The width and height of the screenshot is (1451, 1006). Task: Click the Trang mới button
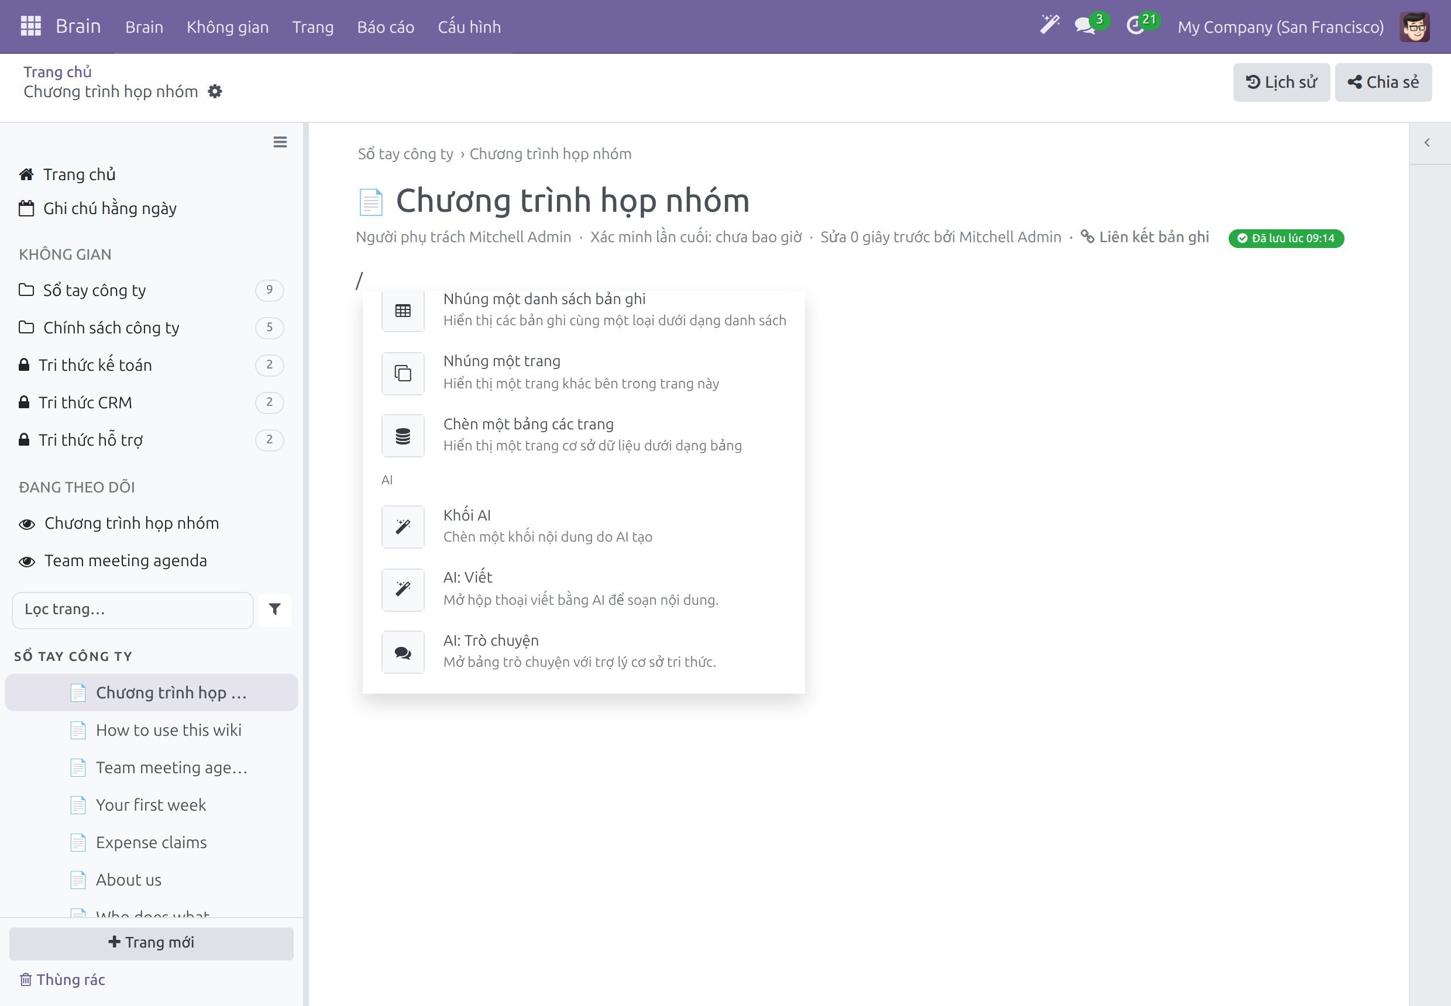tap(152, 943)
